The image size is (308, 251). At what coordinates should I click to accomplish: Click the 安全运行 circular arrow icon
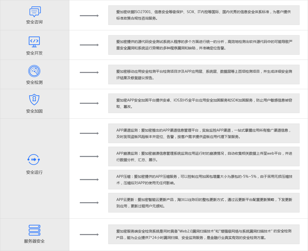[34, 160]
